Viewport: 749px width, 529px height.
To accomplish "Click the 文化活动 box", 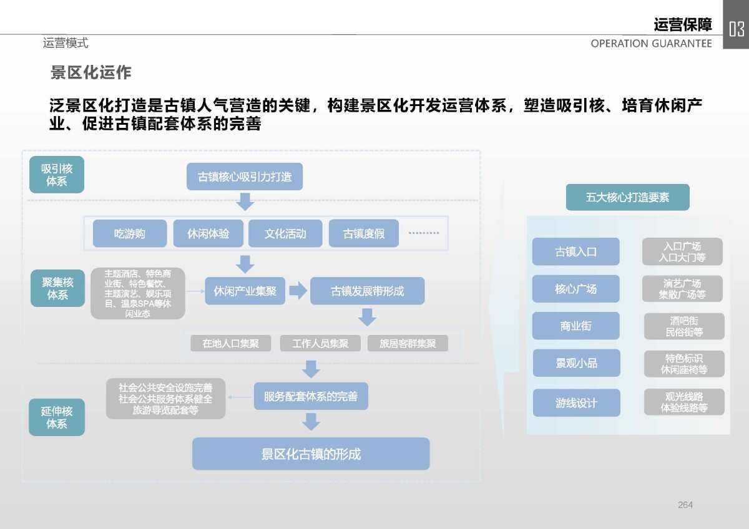I will point(285,234).
